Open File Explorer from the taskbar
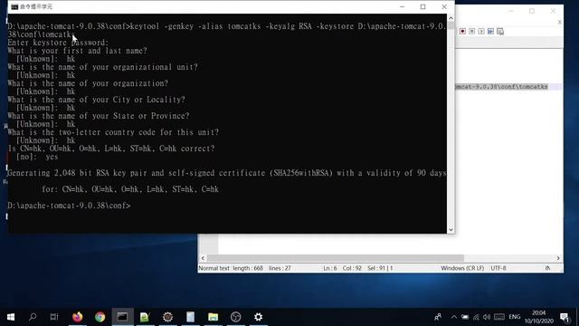The image size is (579, 326). (x=214, y=317)
